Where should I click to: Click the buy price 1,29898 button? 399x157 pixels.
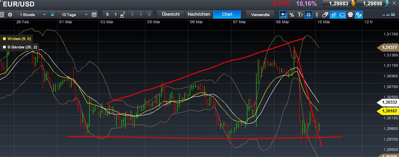(x=373, y=3)
